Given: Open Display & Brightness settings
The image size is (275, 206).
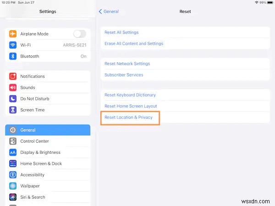Looking at the screenshot, I should coord(48,152).
